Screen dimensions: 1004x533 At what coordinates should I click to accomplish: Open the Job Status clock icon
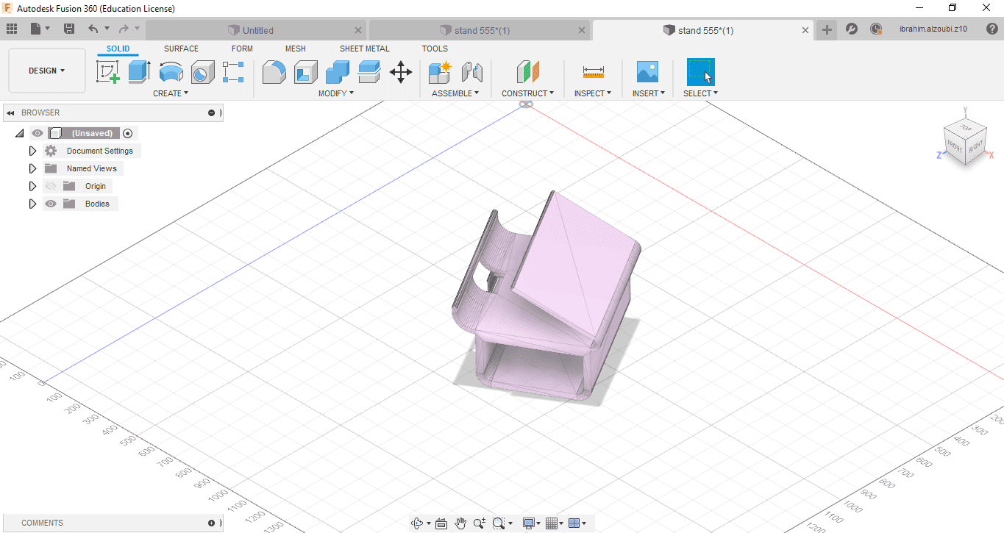pyautogui.click(x=876, y=29)
